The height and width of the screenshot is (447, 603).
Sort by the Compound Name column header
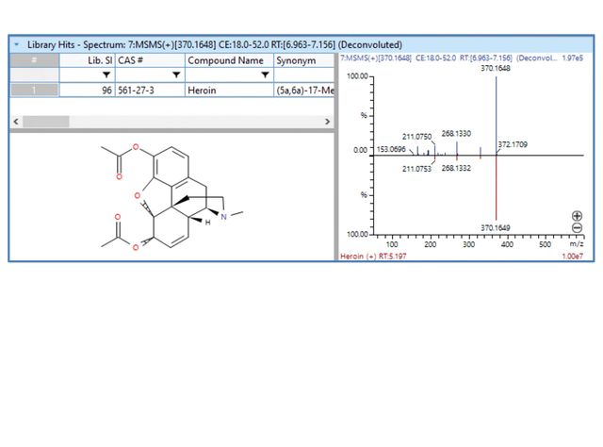229,60
